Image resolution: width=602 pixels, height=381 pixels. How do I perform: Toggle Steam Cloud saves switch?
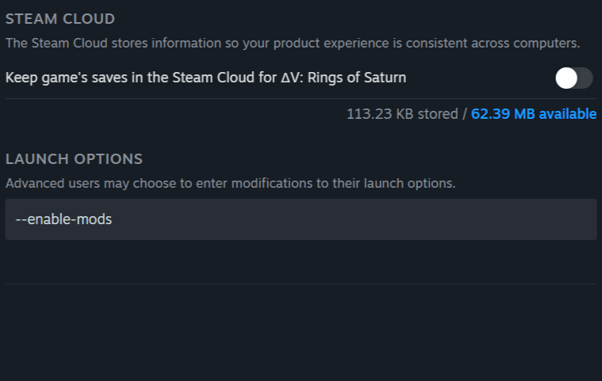coord(574,78)
